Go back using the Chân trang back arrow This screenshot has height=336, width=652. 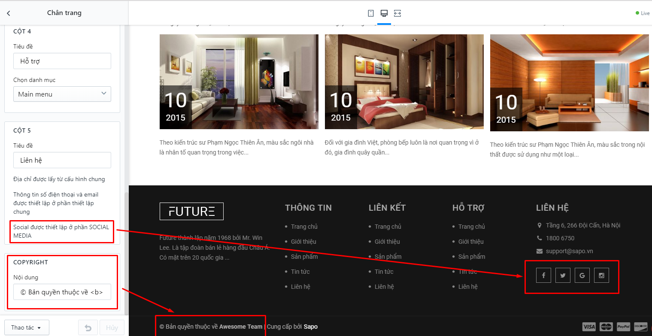[x=9, y=13]
